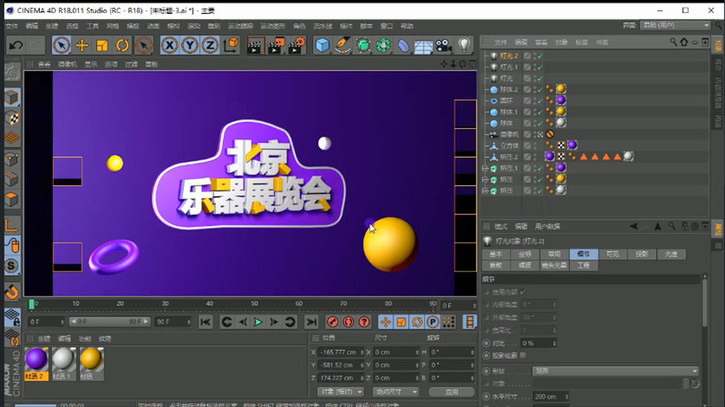Click the blue deformer icon

[x=403, y=45]
